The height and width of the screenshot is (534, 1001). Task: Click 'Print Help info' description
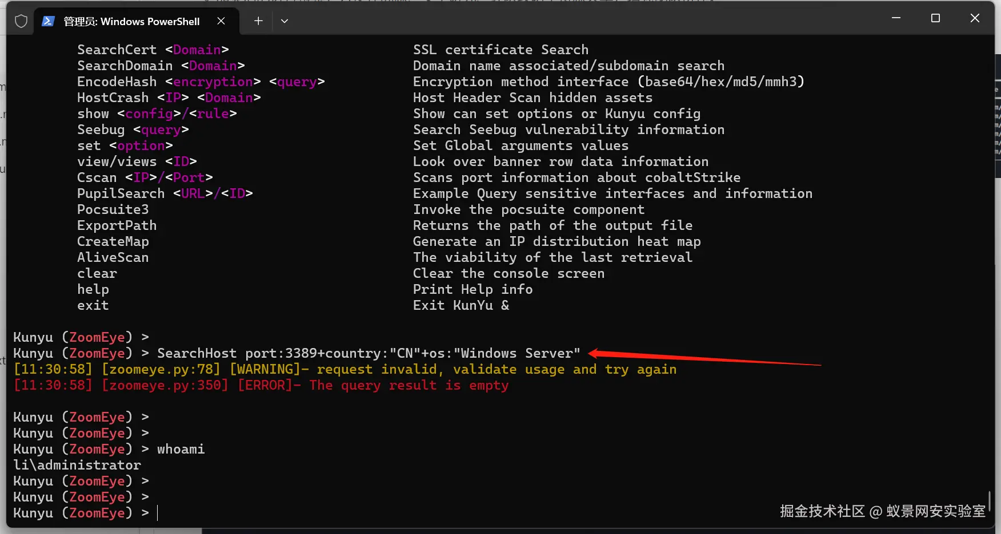[x=473, y=289]
